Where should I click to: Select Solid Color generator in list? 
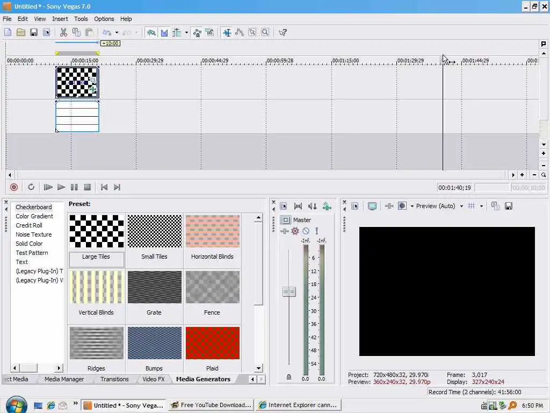point(29,244)
